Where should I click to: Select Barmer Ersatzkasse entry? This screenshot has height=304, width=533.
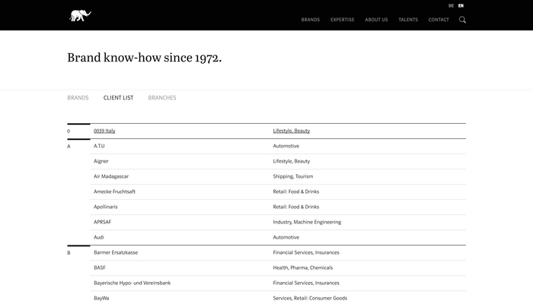click(x=116, y=252)
